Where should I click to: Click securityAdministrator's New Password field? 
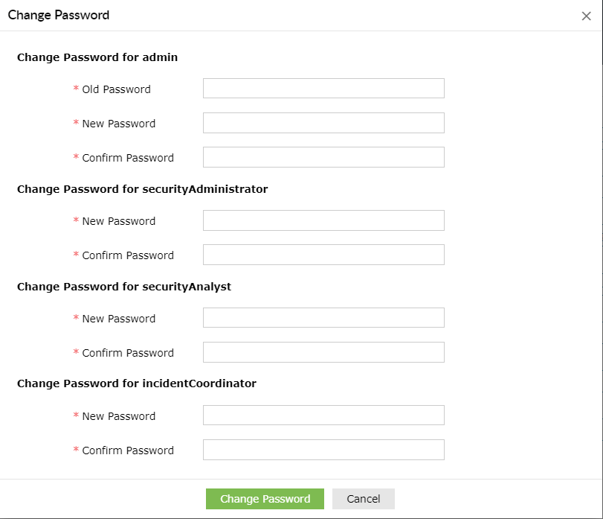pyautogui.click(x=323, y=220)
